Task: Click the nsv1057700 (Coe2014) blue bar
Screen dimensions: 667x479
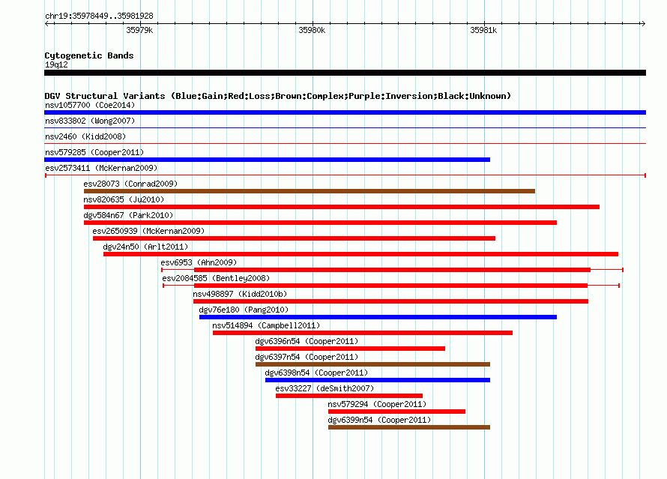Action: click(345, 112)
